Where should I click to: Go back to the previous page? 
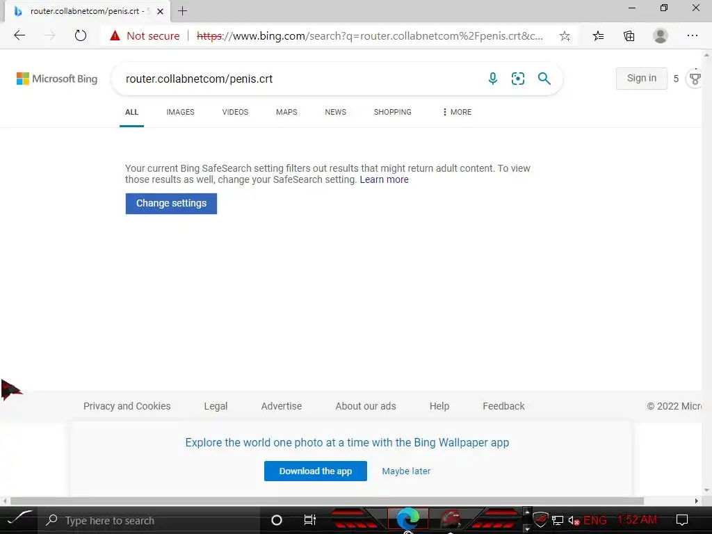[19, 35]
